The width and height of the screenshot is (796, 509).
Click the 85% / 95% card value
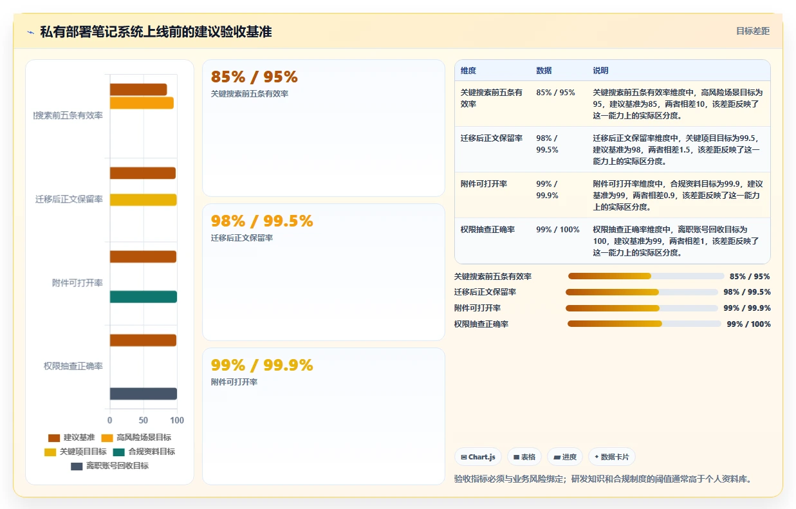pos(254,77)
